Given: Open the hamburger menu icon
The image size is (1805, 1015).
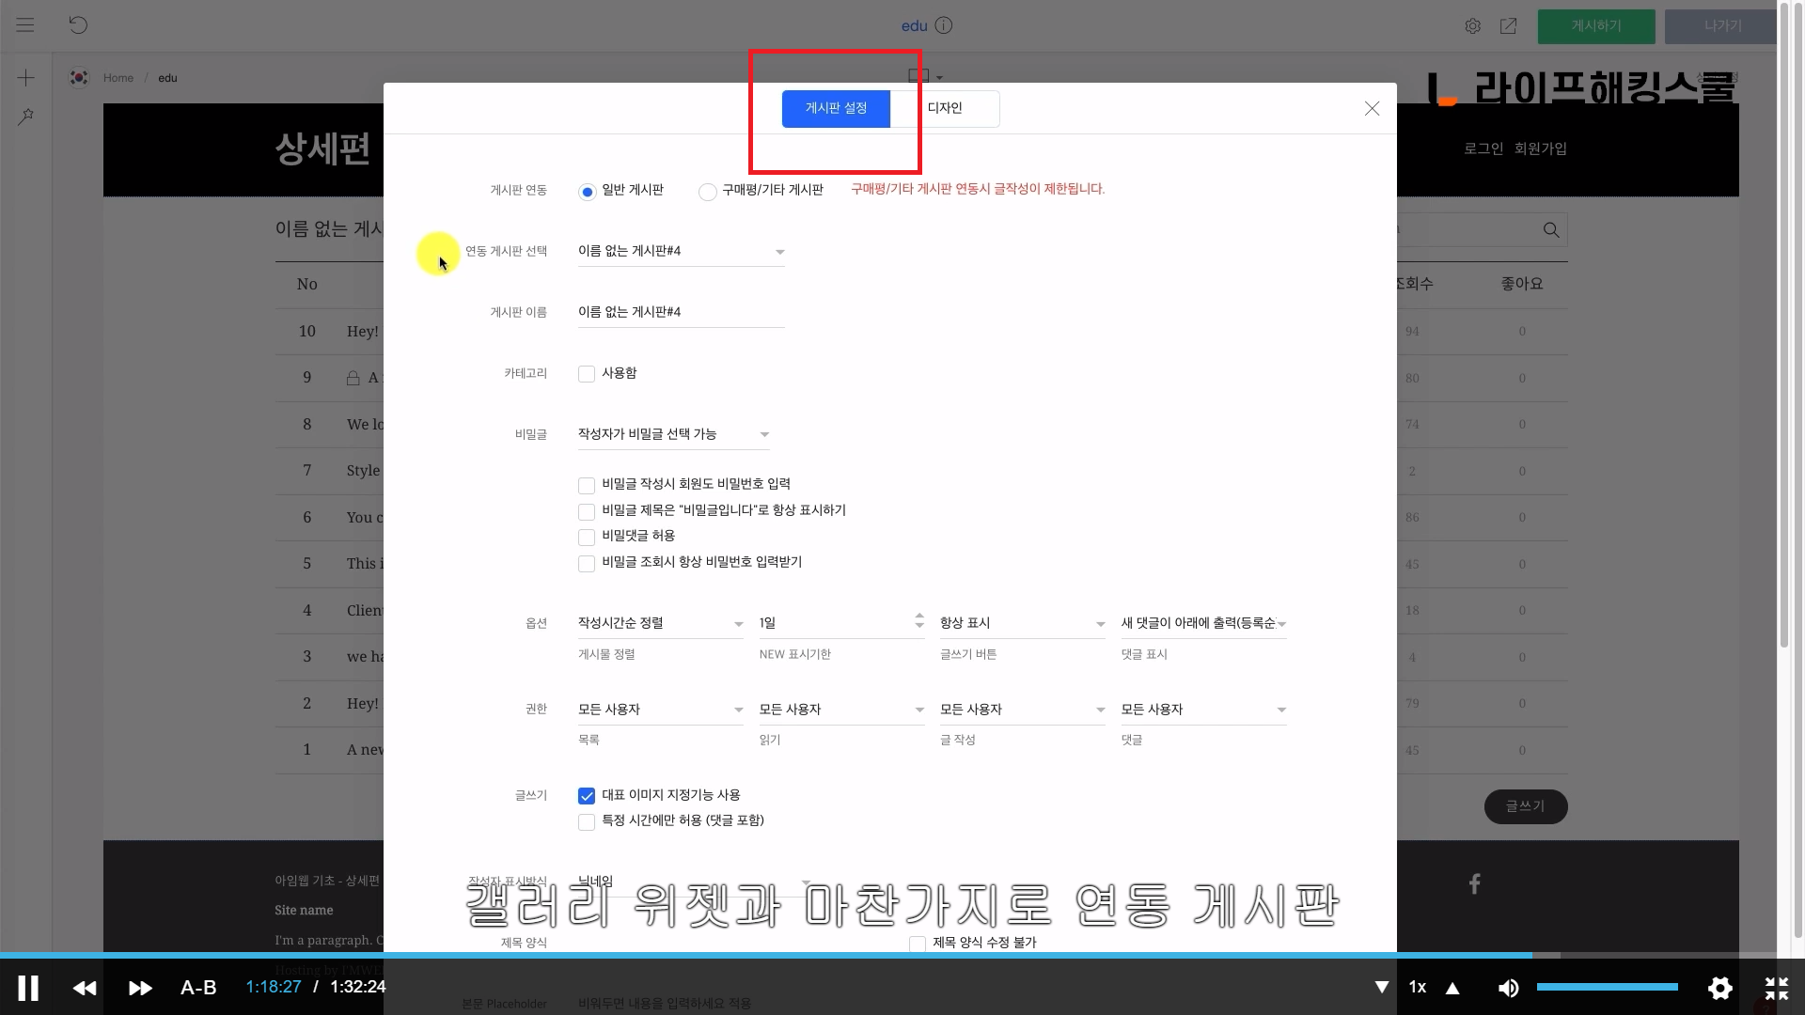Looking at the screenshot, I should (25, 25).
